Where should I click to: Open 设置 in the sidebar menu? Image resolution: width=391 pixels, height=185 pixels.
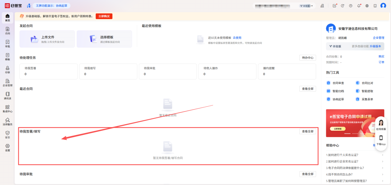(7, 147)
